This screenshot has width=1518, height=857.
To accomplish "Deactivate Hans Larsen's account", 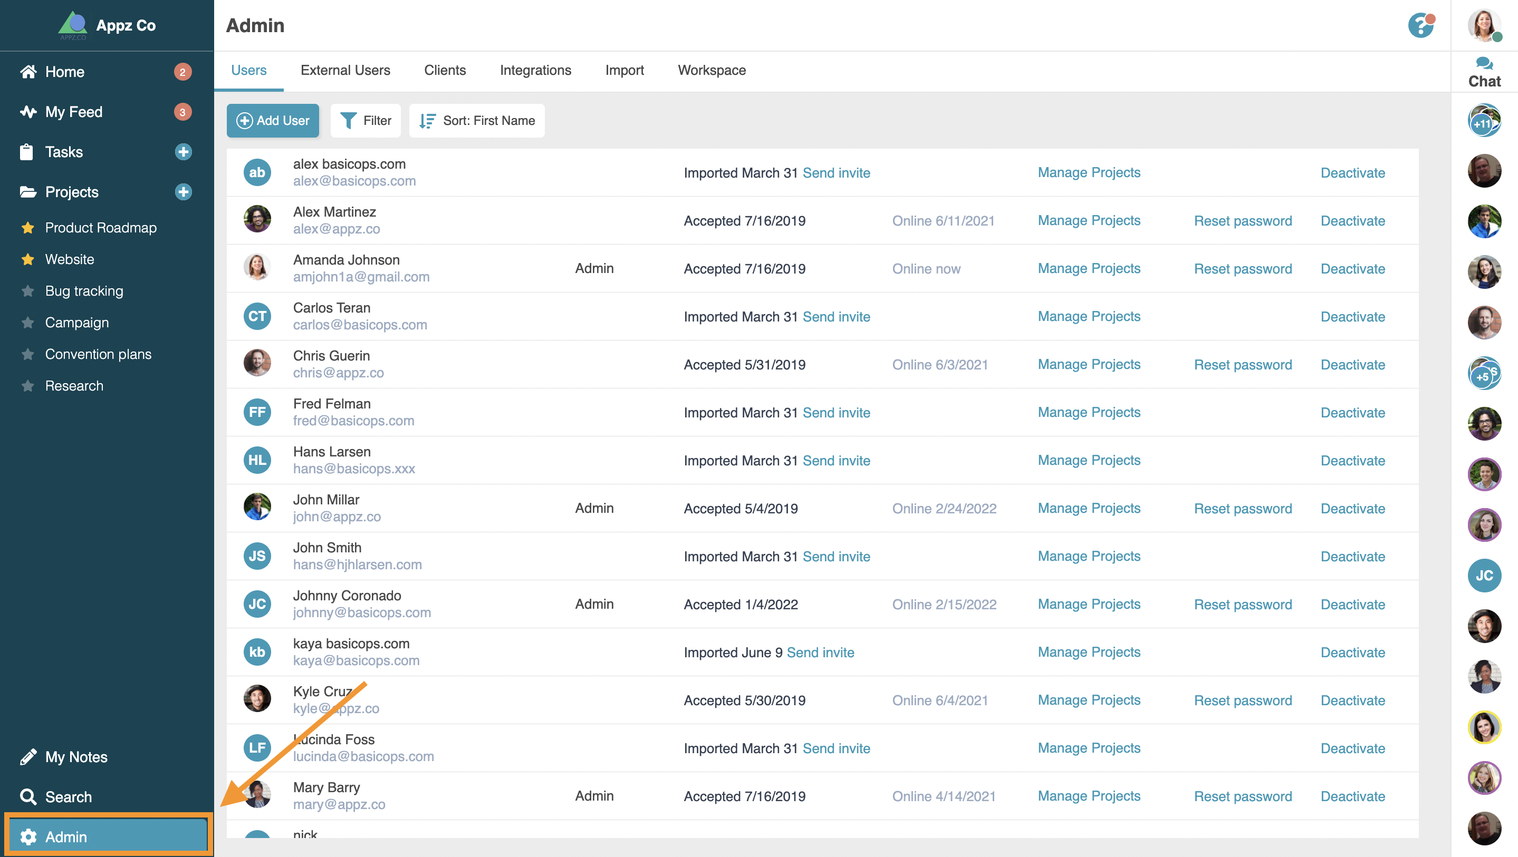I will click(x=1352, y=461).
